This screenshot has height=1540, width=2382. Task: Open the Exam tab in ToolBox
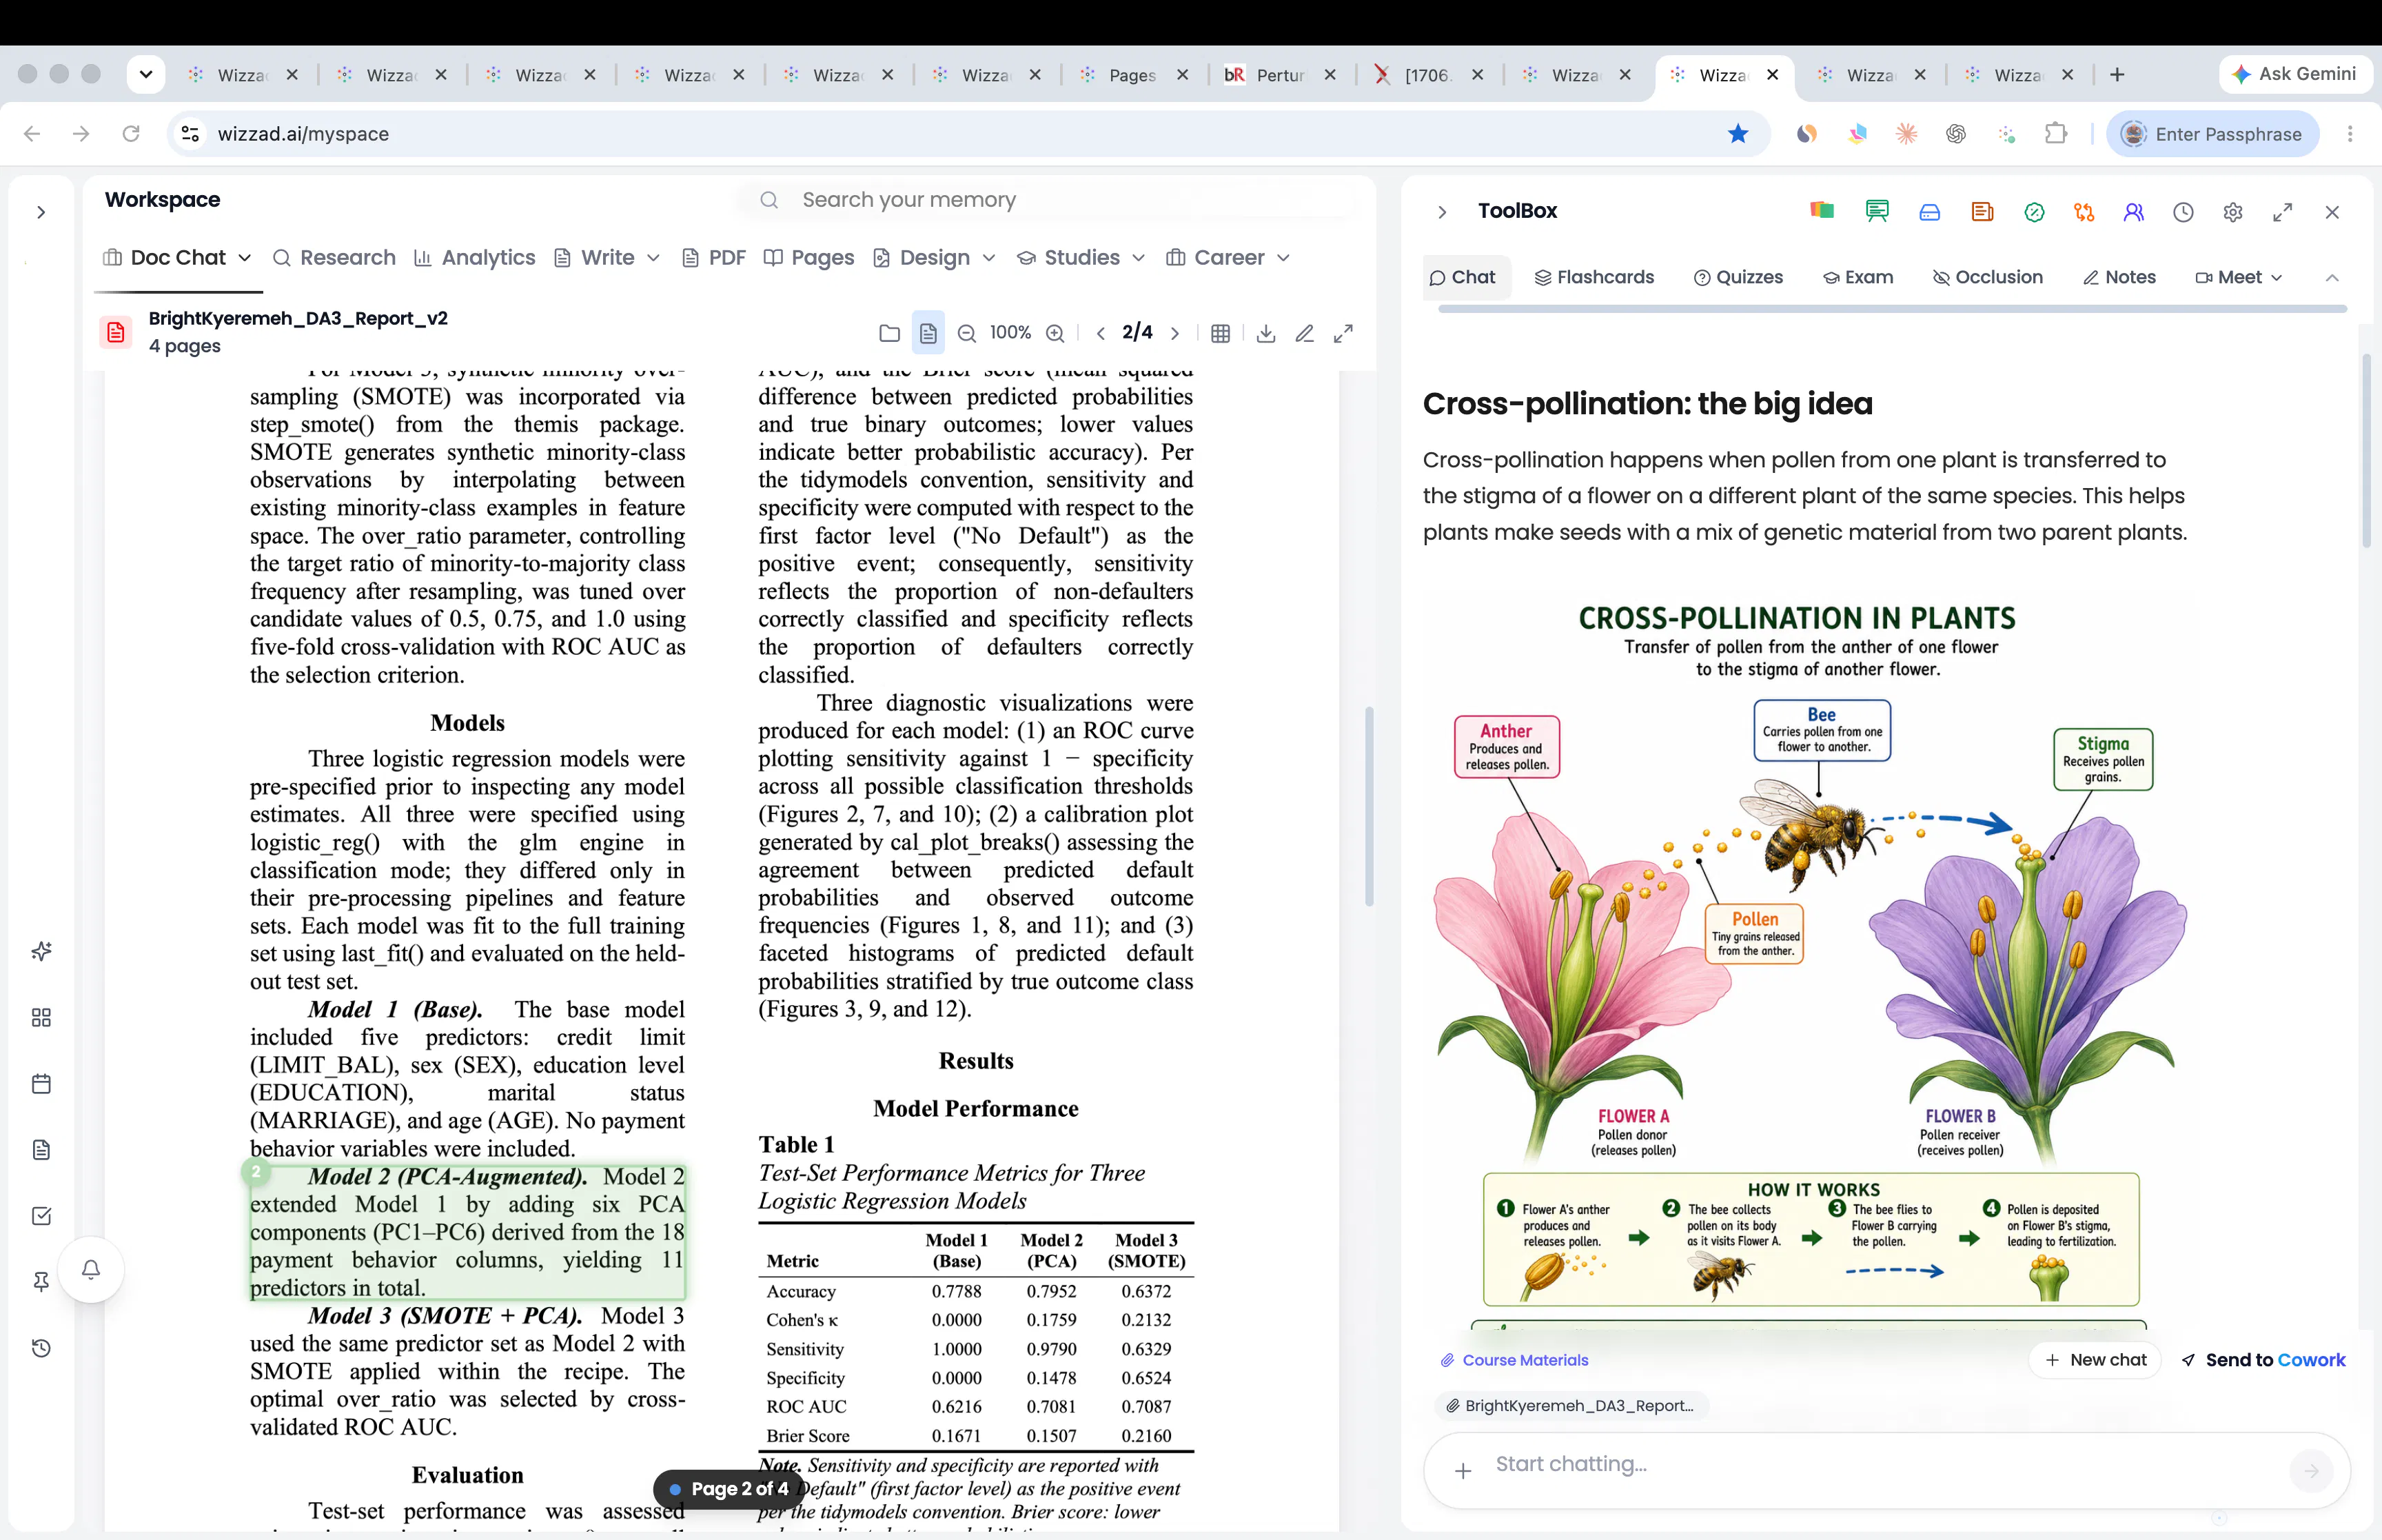tap(1858, 278)
